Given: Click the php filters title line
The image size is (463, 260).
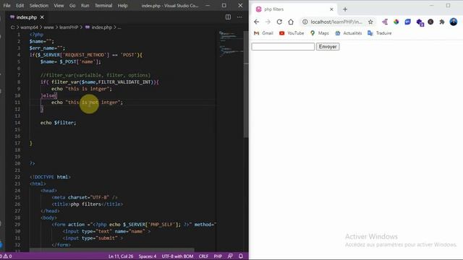Looking at the screenshot, I should tap(88, 204).
